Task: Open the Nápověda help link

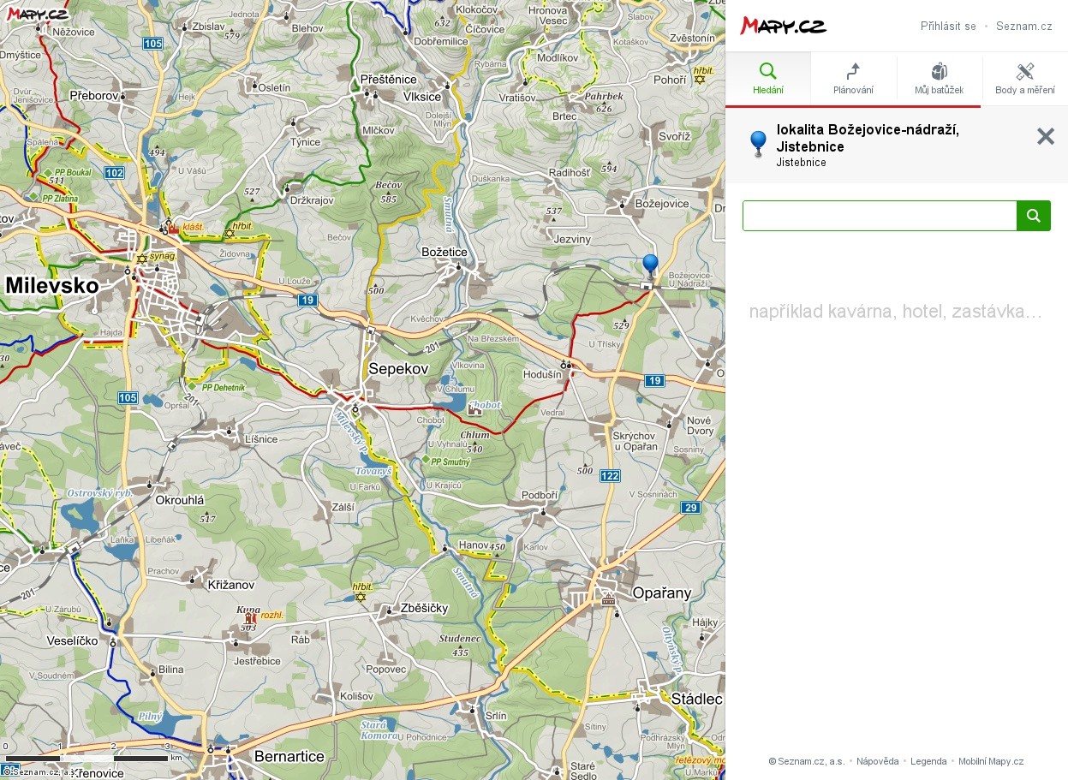Action: point(877,761)
